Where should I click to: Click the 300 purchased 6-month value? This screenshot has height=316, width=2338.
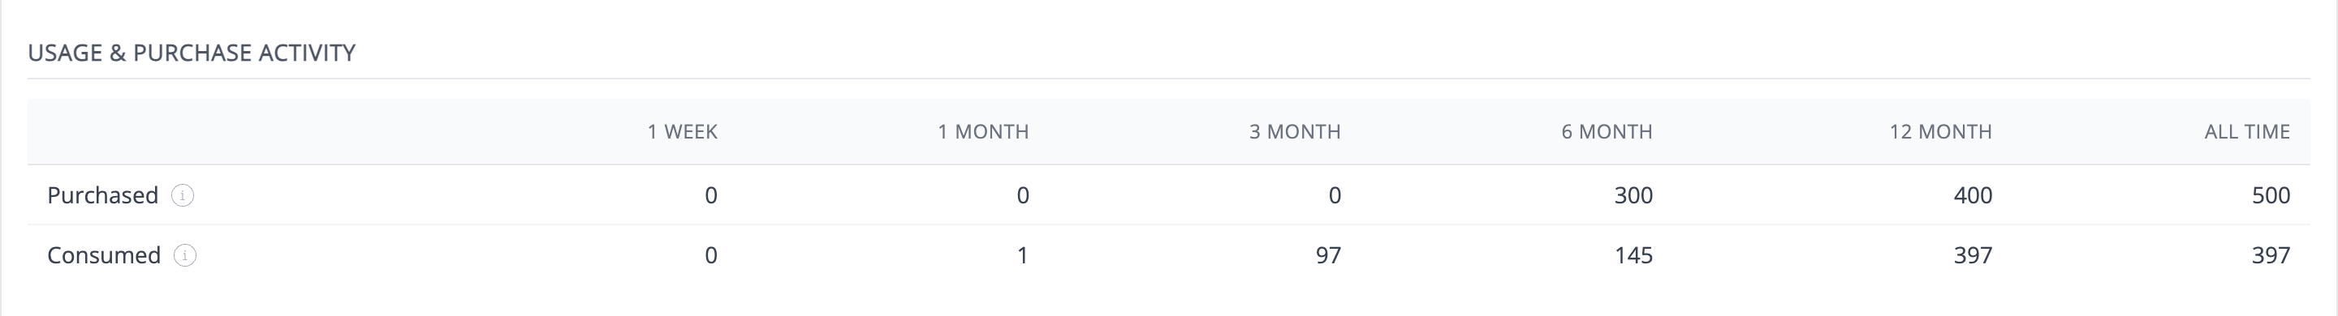pyautogui.click(x=1633, y=195)
